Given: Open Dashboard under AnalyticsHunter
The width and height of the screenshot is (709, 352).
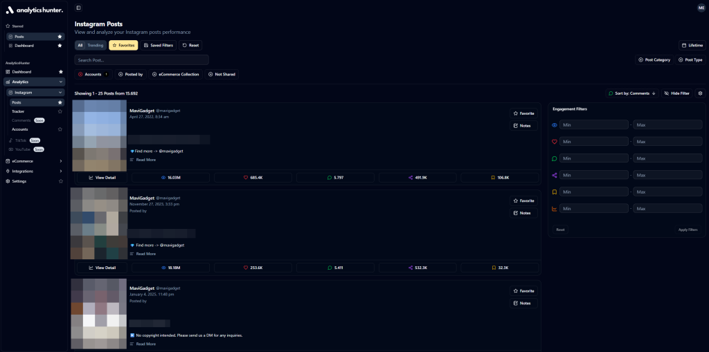Looking at the screenshot, I should coord(21,72).
